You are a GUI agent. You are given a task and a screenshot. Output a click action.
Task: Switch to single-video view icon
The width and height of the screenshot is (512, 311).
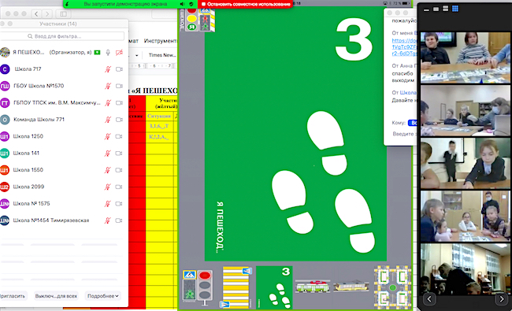(x=436, y=9)
